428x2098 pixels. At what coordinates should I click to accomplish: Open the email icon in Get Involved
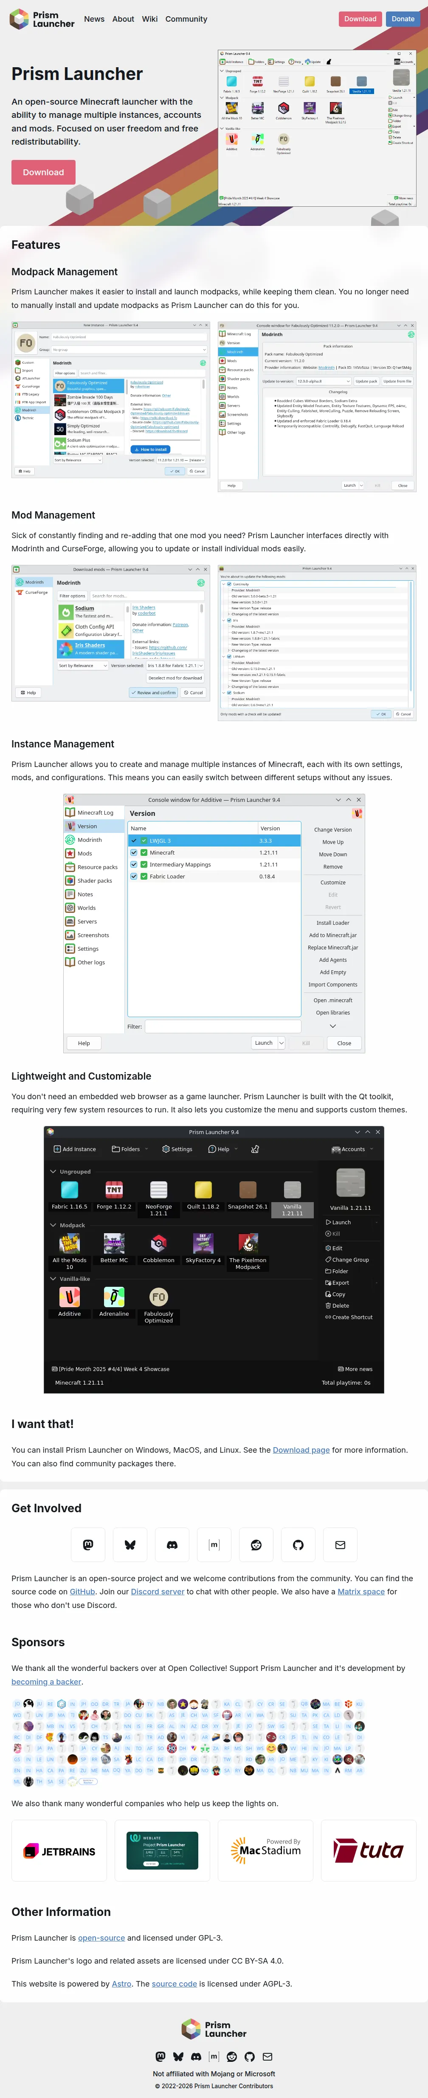340,1545
